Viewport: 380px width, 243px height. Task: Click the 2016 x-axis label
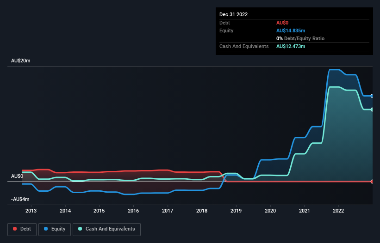133,211
